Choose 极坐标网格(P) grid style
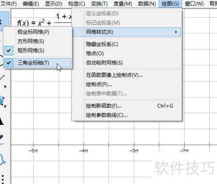Image resolution: width=217 pixels, height=184 pixels. [x=38, y=32]
